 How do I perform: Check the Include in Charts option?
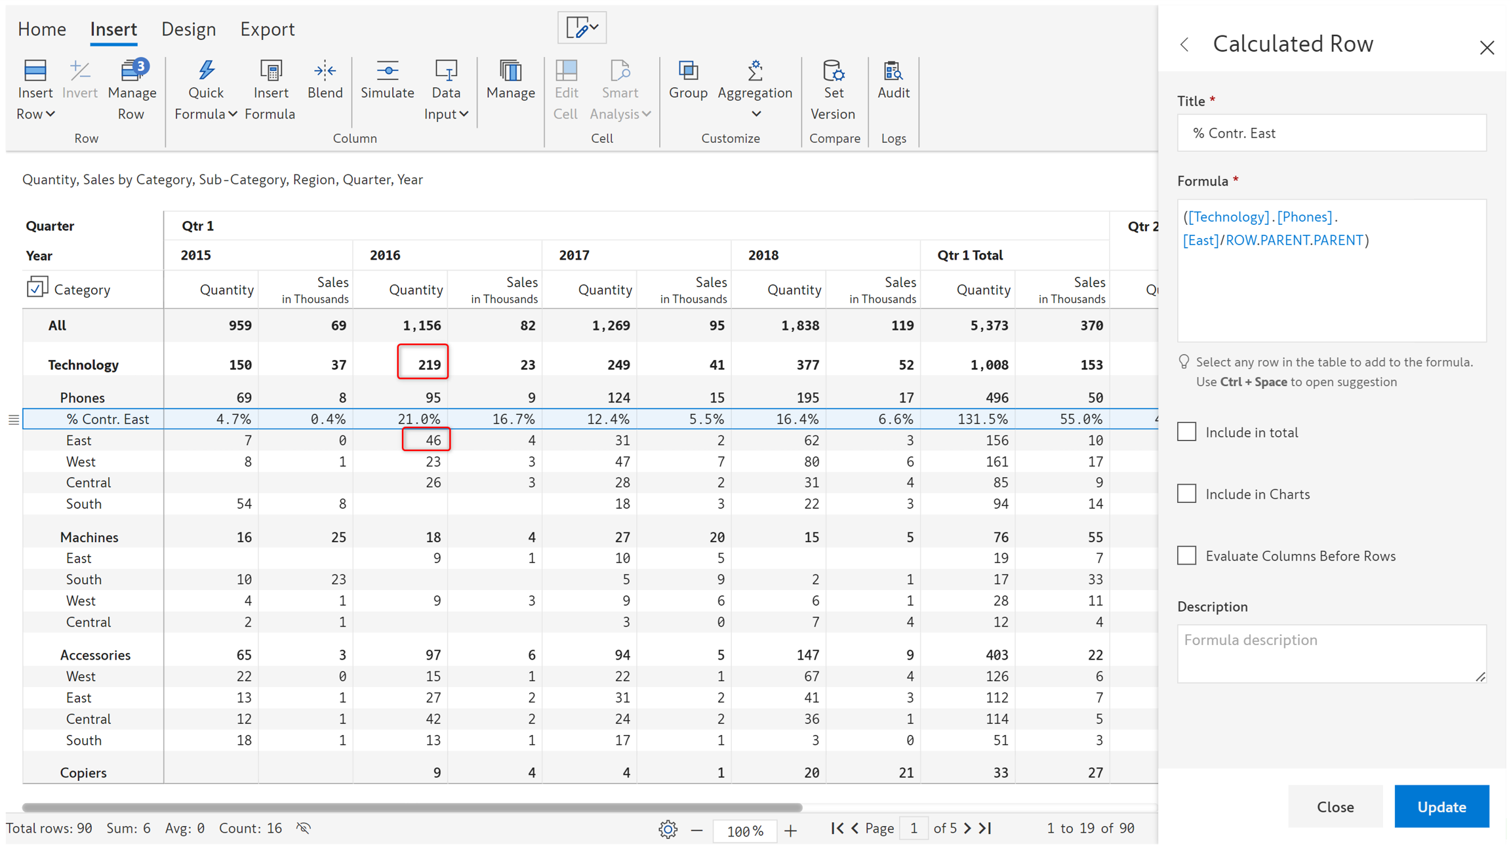[x=1186, y=494]
